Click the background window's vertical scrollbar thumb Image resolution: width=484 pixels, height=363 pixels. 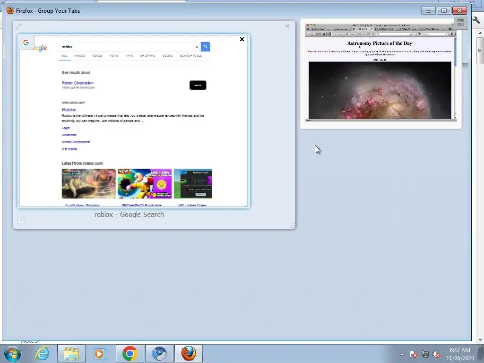coord(480,52)
